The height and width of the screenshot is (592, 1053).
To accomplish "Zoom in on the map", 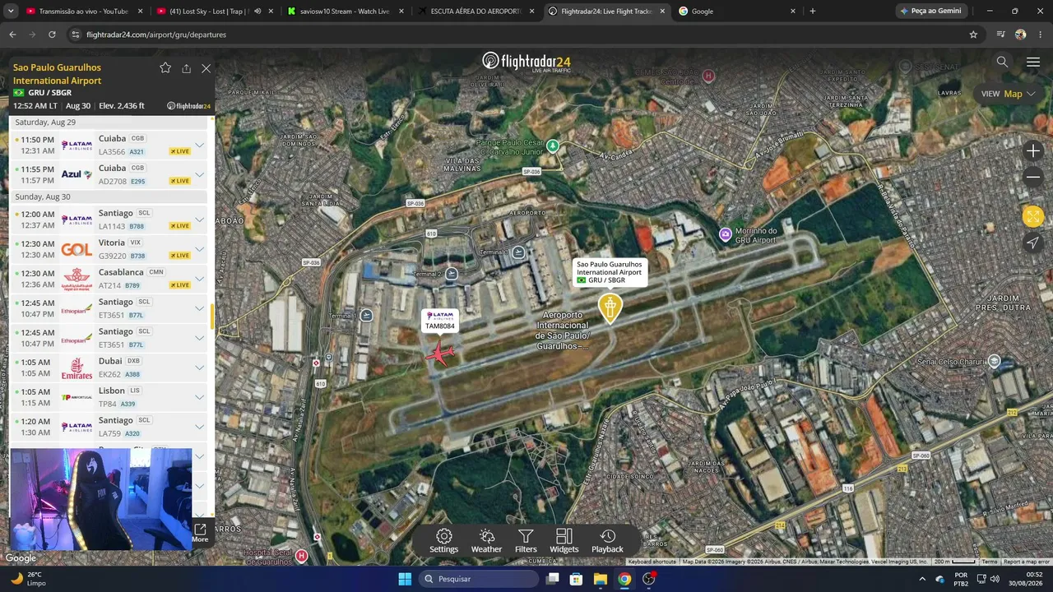I will pyautogui.click(x=1033, y=150).
